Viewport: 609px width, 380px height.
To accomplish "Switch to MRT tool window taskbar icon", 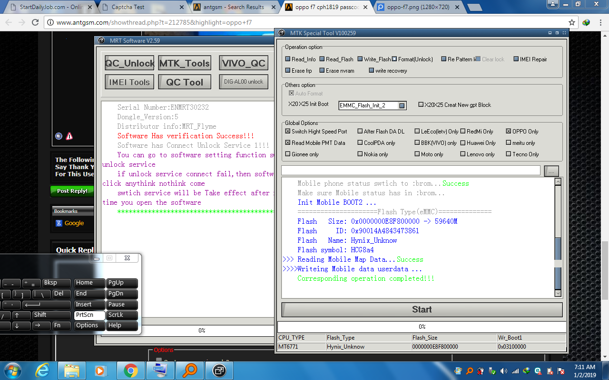I will coord(219,370).
